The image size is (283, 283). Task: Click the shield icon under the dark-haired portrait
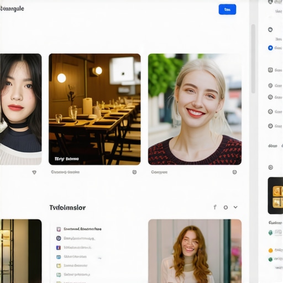[34, 172]
